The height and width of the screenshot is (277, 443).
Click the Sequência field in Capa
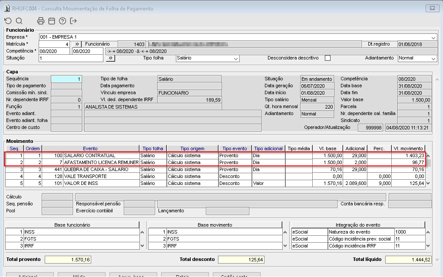click(x=66, y=79)
